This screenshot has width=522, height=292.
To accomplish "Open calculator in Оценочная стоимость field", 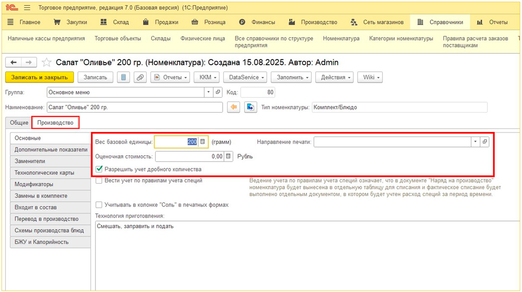I will pyautogui.click(x=228, y=156).
